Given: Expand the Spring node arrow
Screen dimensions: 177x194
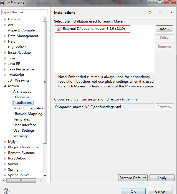Looking at the screenshot, I should coord(5,170).
